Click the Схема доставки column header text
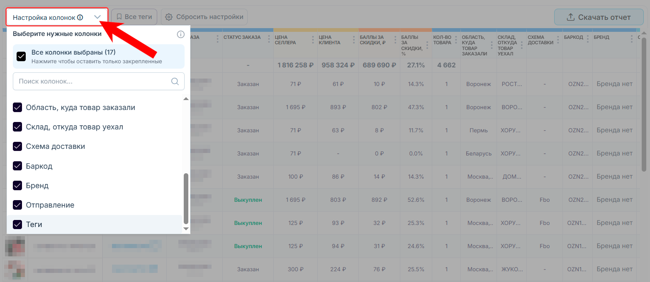This screenshot has height=282, width=650. click(x=540, y=40)
